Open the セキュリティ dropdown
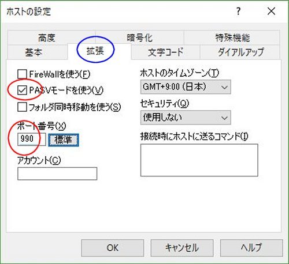 (186, 118)
